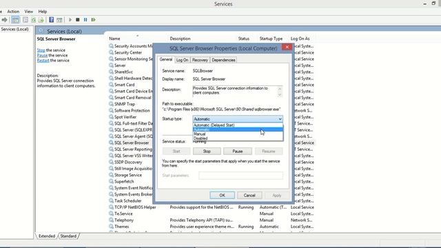441x248 pixels.
Task: Select the Server service gear icon
Action: 112,65
